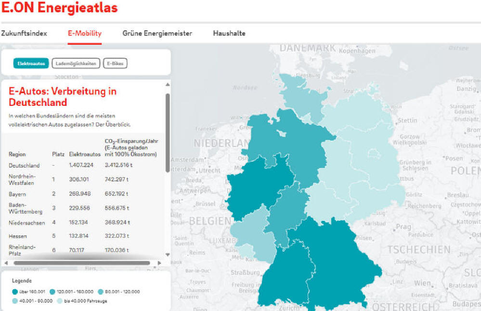Click Bremen enclave on the map
Viewport: 481px width, 311px height.
pyautogui.click(x=282, y=133)
